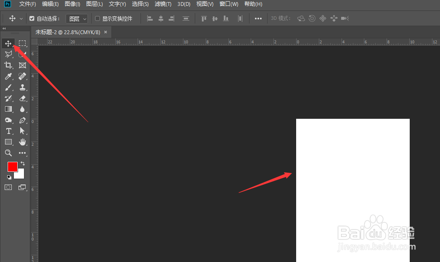Collapse the toolbox with double-arrow
The width and height of the screenshot is (440, 262).
[x=4, y=28]
